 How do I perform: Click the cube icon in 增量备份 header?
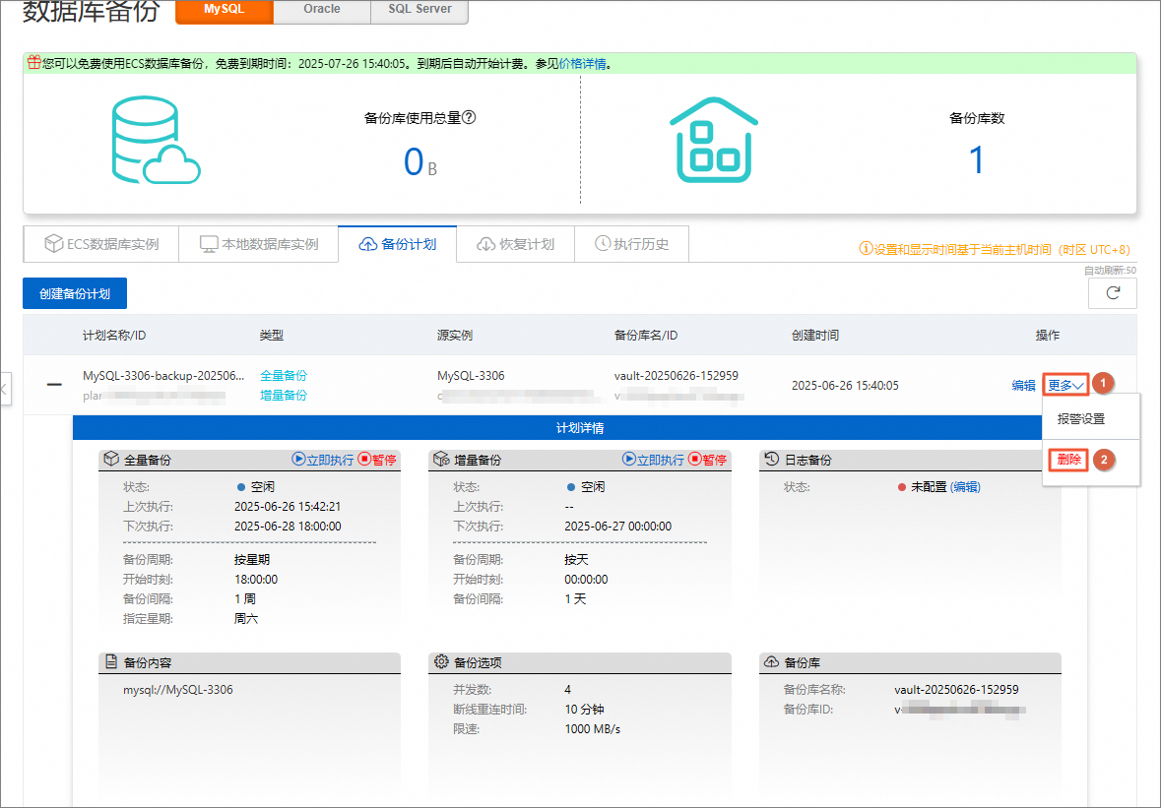[441, 460]
